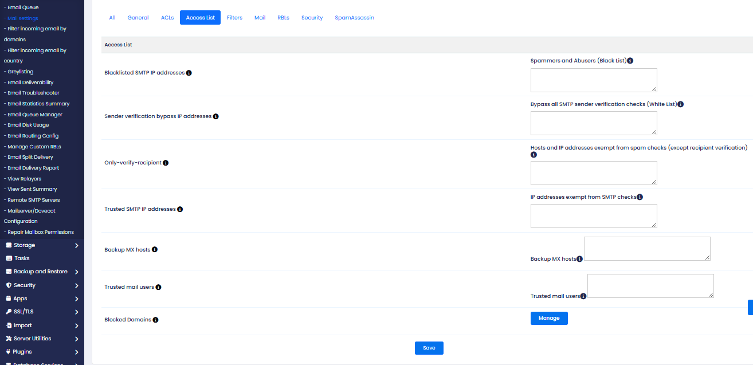
Task: Click the White List bypass verification textarea
Action: (594, 123)
